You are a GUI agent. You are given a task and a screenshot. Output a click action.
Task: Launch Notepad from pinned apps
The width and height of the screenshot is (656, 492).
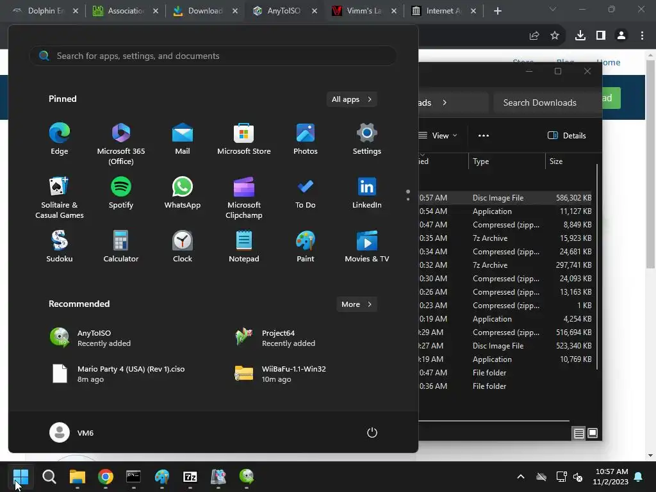244,247
